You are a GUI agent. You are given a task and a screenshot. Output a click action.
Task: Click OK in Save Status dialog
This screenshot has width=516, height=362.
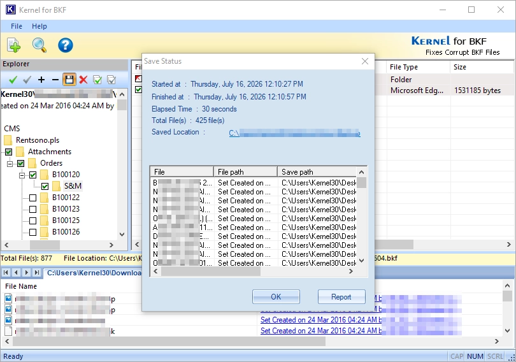pos(276,297)
